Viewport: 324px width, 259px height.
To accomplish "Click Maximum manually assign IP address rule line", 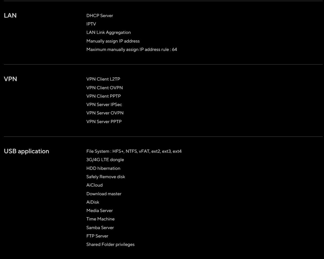I will tap(132, 49).
